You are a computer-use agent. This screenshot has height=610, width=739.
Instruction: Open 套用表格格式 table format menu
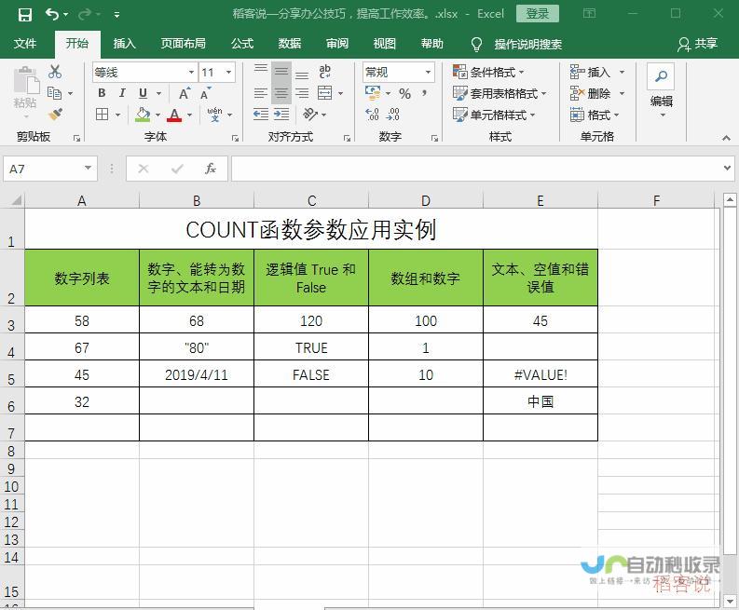(x=500, y=93)
